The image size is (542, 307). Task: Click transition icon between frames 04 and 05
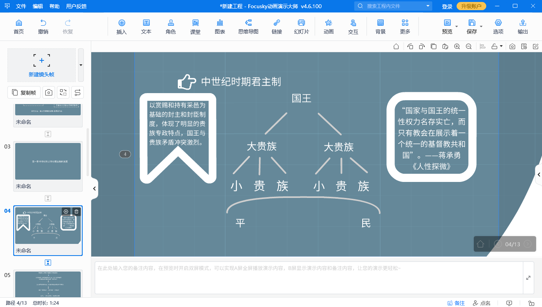[48, 263]
